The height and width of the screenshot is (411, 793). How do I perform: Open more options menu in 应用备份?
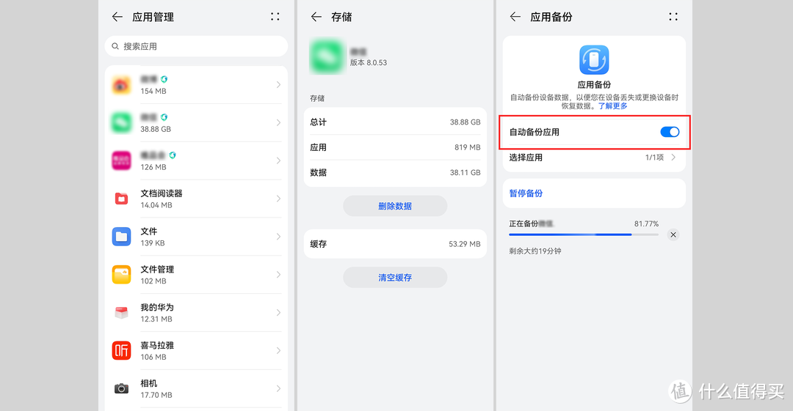[x=673, y=17]
